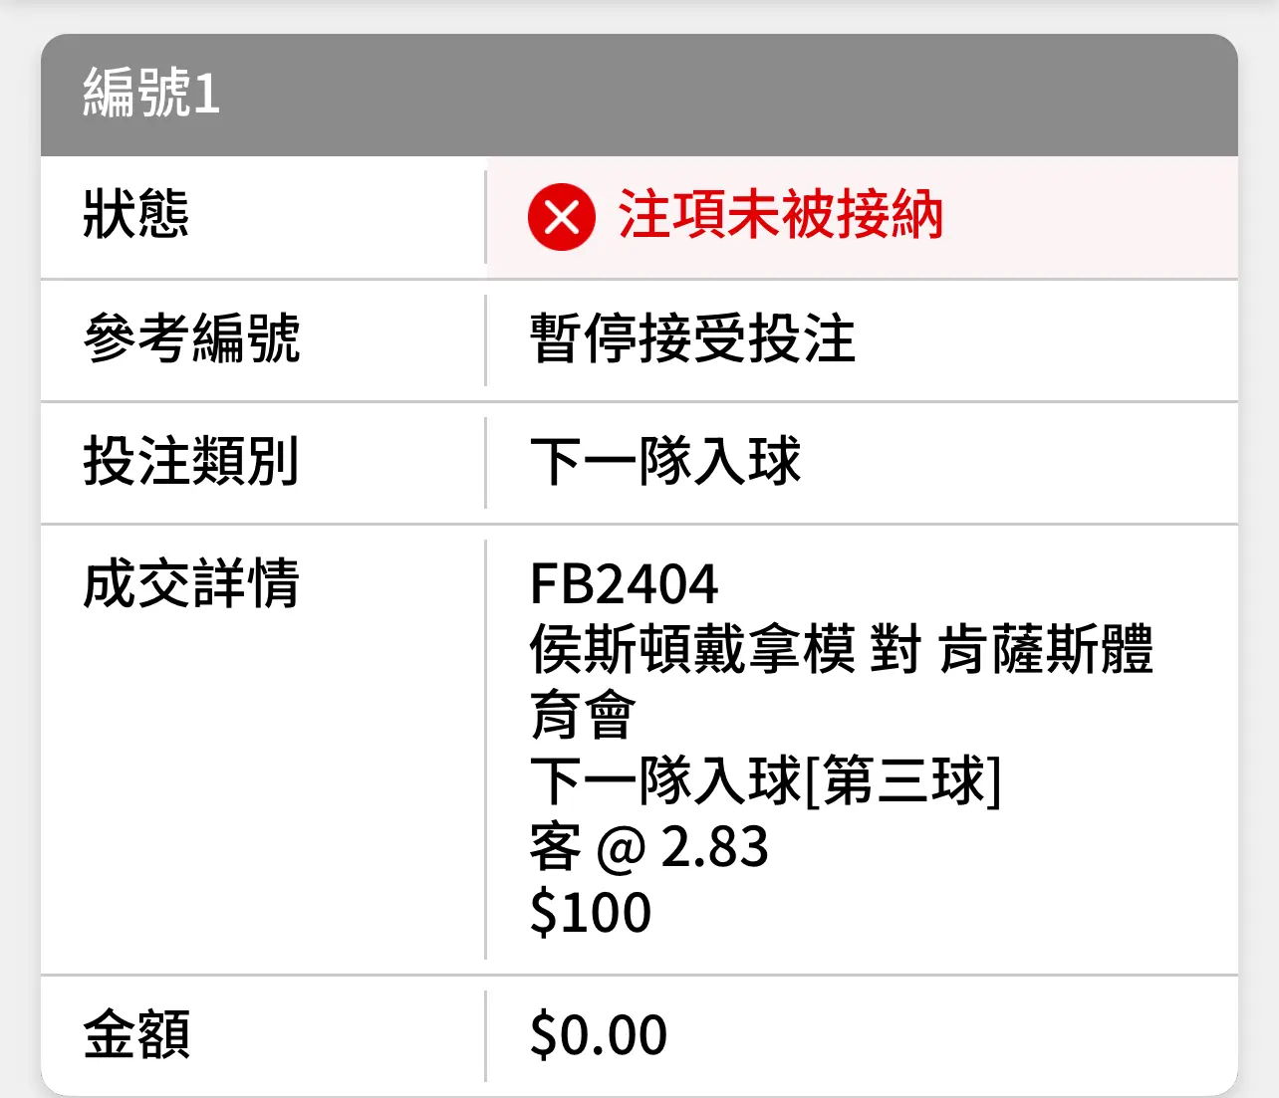Click the pink status row background
This screenshot has height=1098, width=1279.
tap(863, 217)
